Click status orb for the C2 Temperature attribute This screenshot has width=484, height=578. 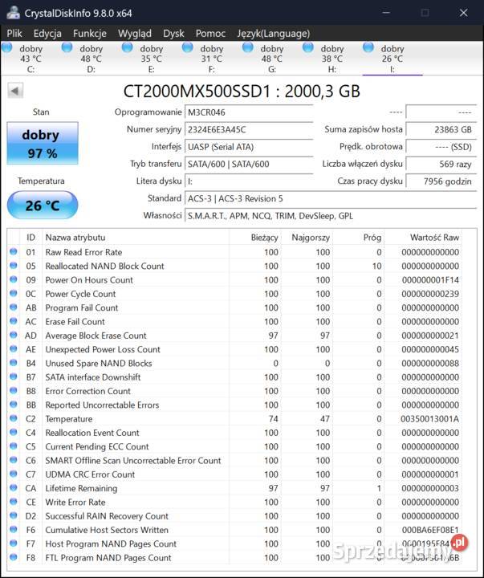tap(14, 418)
